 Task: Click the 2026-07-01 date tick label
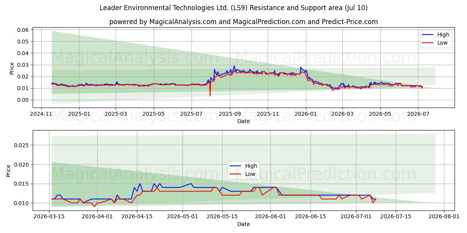356,217
